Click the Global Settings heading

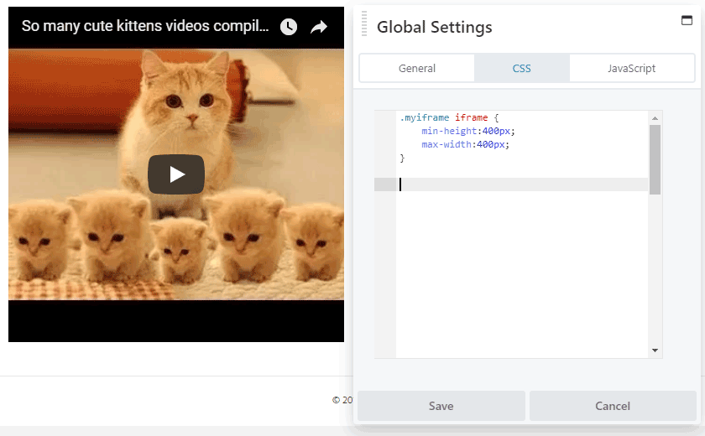point(435,27)
